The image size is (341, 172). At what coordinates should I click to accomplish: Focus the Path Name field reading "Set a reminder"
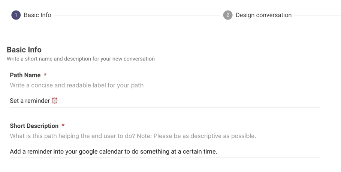pos(165,101)
